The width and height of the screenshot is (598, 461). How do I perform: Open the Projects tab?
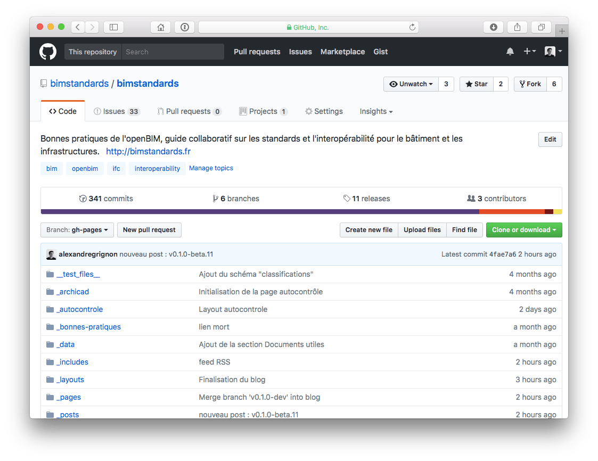[x=263, y=111]
